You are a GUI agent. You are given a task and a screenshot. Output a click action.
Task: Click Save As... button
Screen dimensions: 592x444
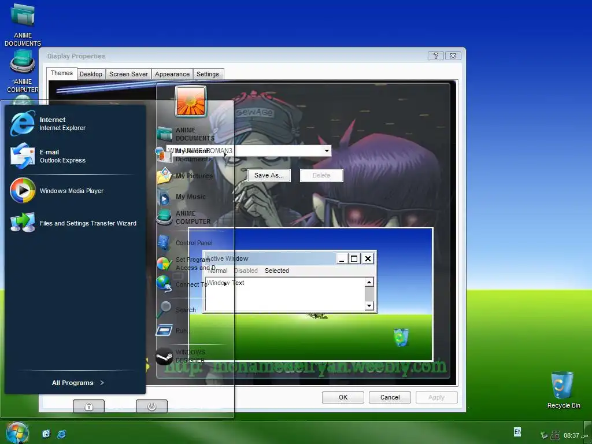(x=269, y=175)
